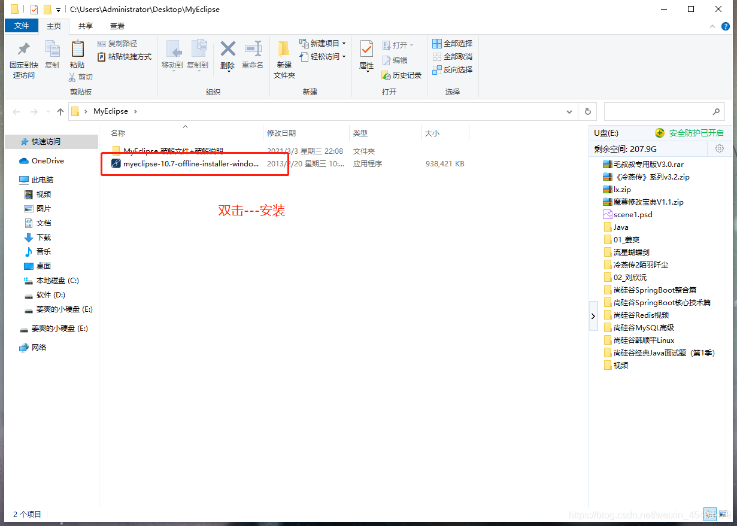The width and height of the screenshot is (737, 526).
Task: Create a New folder (新建文件夹)
Action: 284,60
